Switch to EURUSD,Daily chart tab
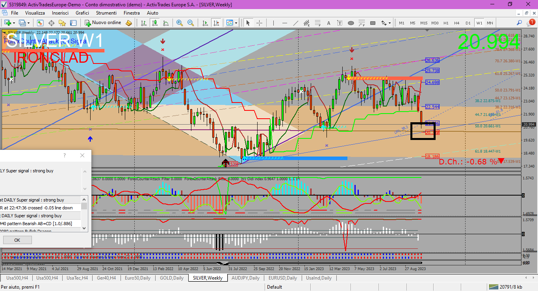This screenshot has width=538, height=291. click(282, 278)
